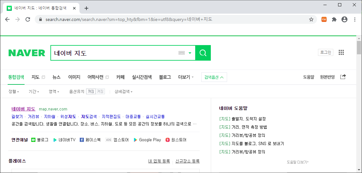Expand the search autocomplete dropdown arrow
The width and height of the screenshot is (362, 173).
coord(190,53)
